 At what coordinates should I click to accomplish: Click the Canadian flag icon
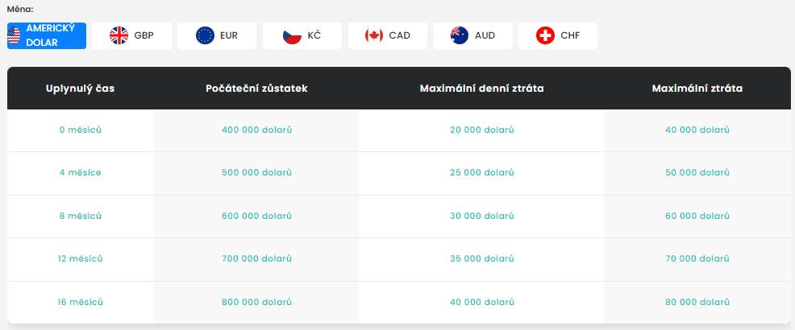point(373,35)
